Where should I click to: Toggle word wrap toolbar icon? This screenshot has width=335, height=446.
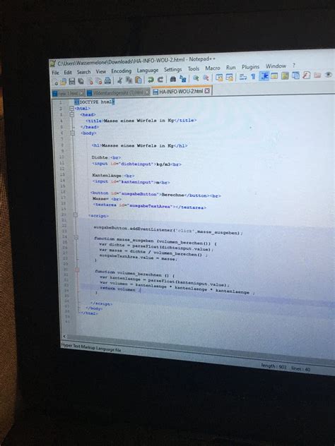[x=243, y=76]
